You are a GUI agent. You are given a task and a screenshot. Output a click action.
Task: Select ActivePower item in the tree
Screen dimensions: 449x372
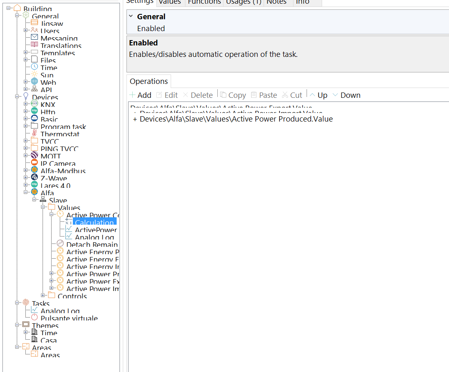point(96,230)
